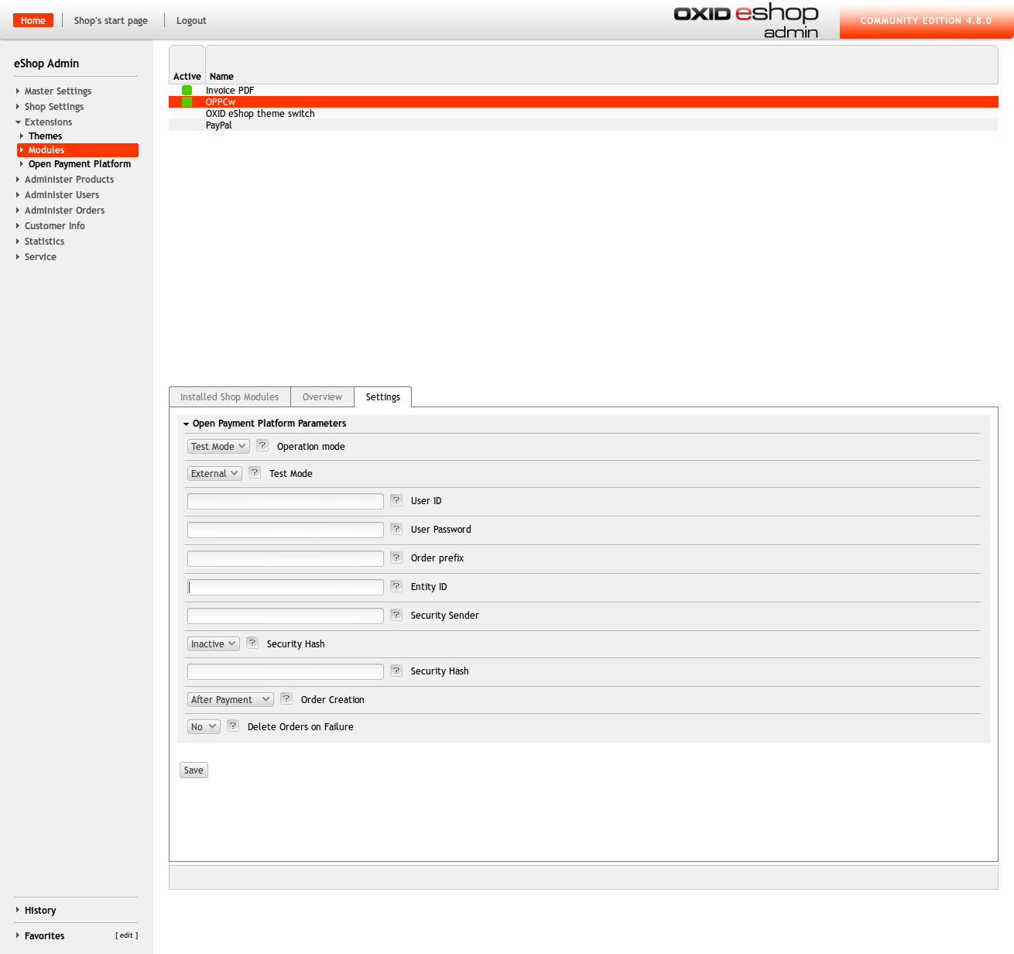Focus the Security Sender input field

point(286,616)
